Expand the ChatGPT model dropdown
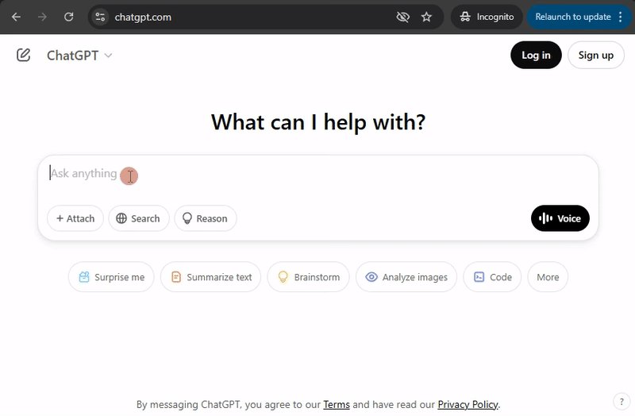The image size is (635, 416). tap(79, 55)
